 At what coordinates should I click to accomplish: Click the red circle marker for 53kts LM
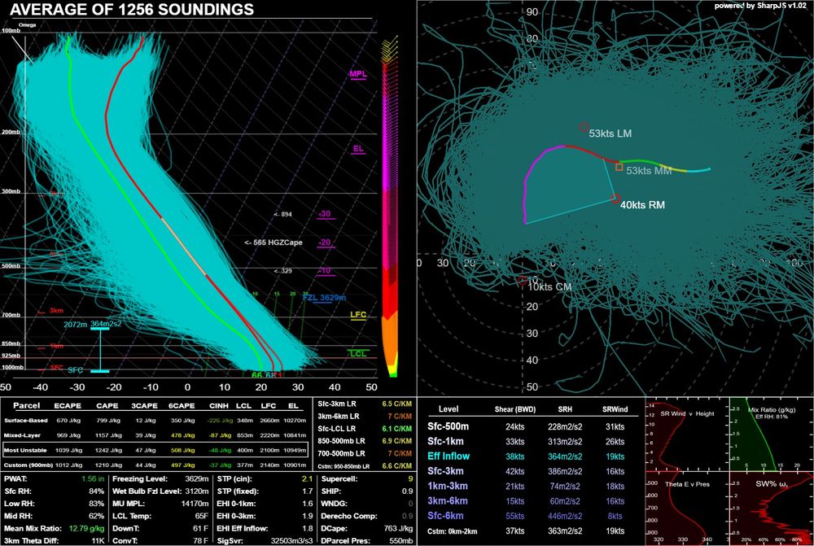pyautogui.click(x=584, y=127)
